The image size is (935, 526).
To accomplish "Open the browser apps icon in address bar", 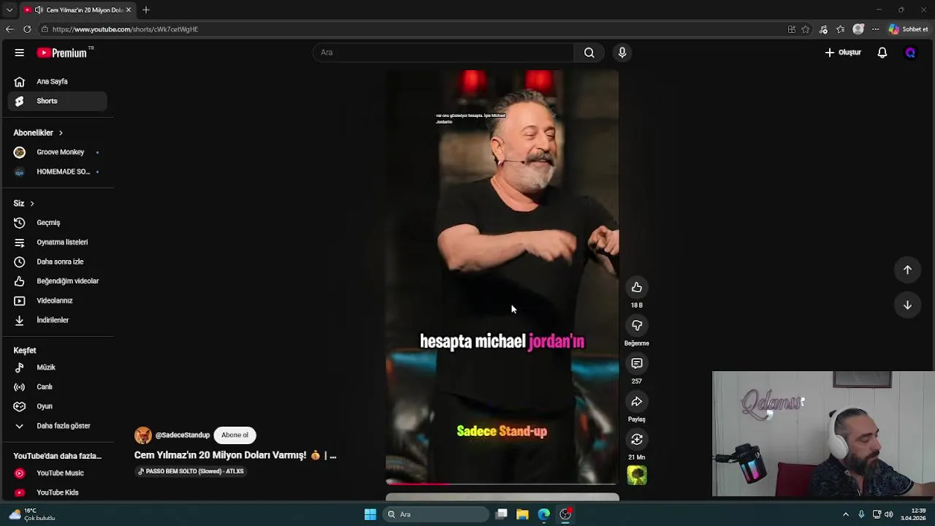I will pyautogui.click(x=792, y=29).
